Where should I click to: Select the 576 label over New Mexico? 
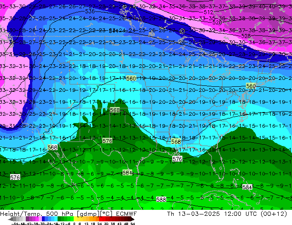coord(107,141)
